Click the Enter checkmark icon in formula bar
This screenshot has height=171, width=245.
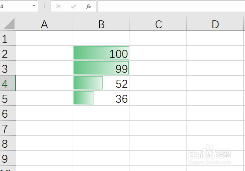73,6
